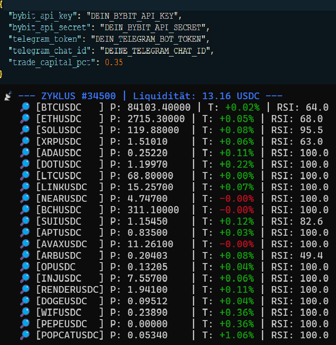Viewport: 336px width, 345px height.
Task: Click the magnifier icon next to SUIUSDC
Action: click(25, 221)
